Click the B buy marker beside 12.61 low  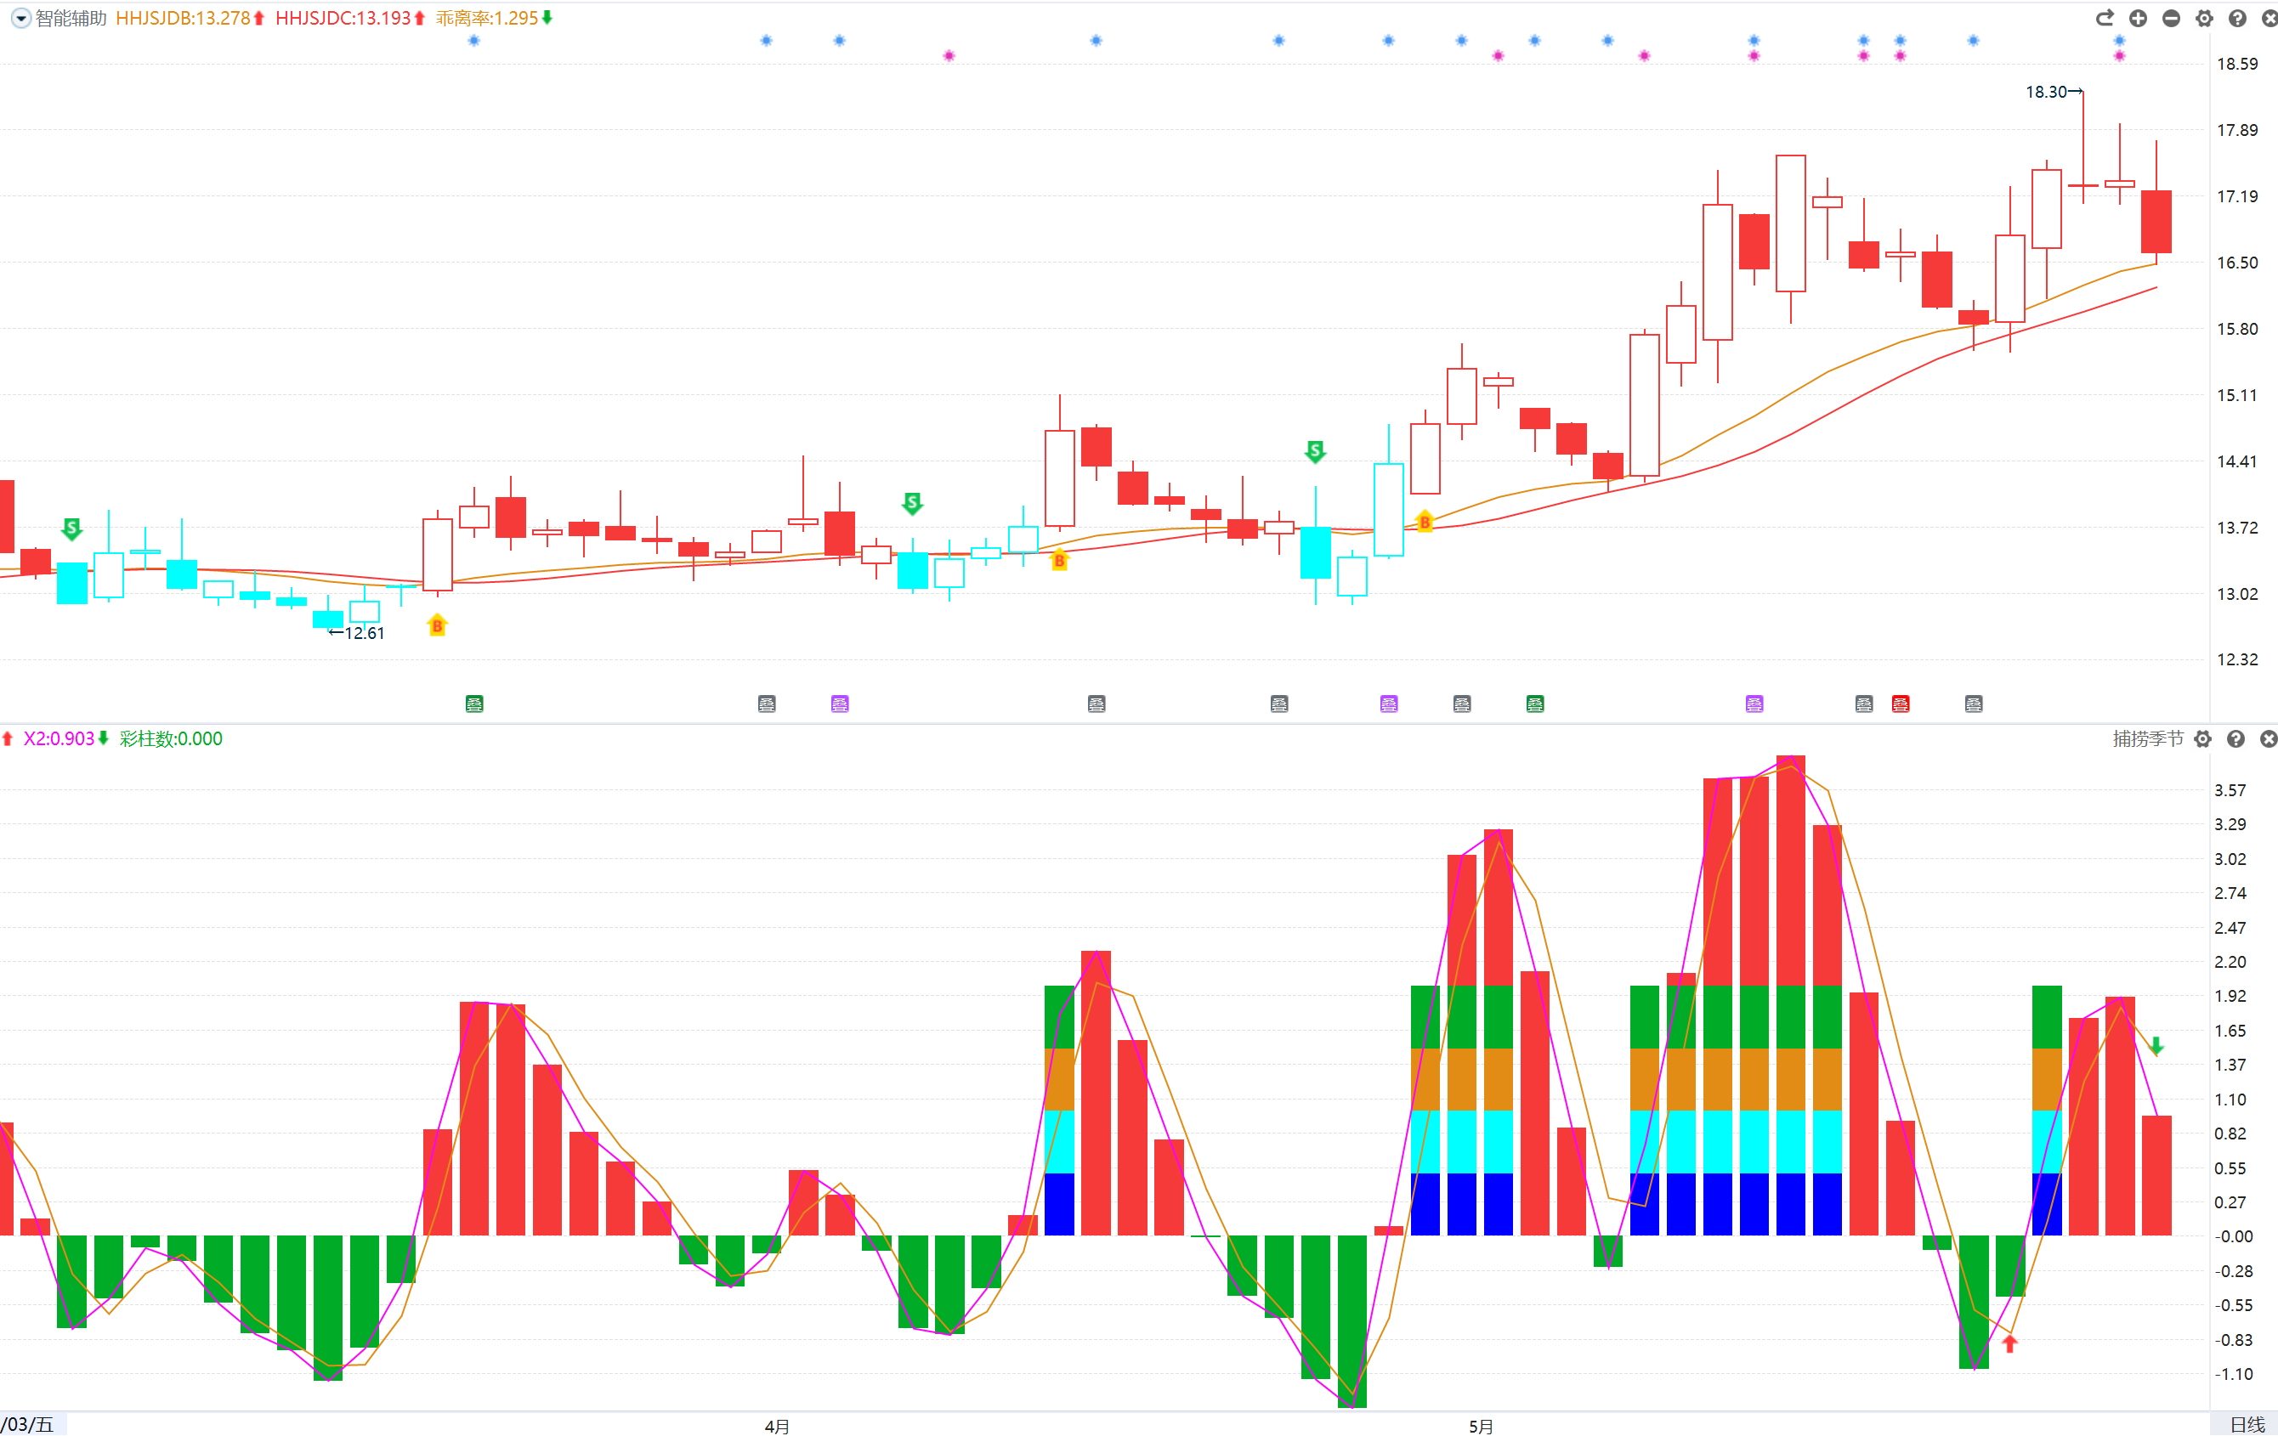437,625
